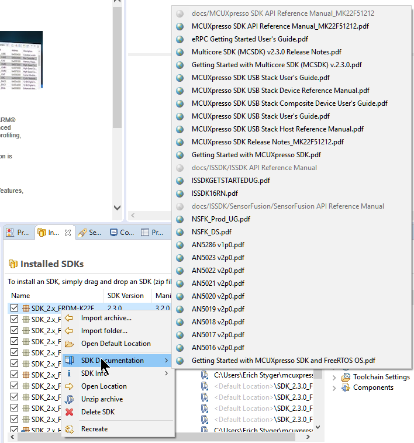Select Recreate entry in context menu

coord(94,429)
